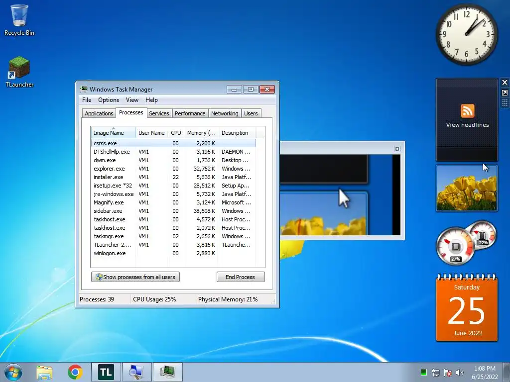510x382 pixels.
Task: Switch to the Processes tab
Action: [131, 112]
